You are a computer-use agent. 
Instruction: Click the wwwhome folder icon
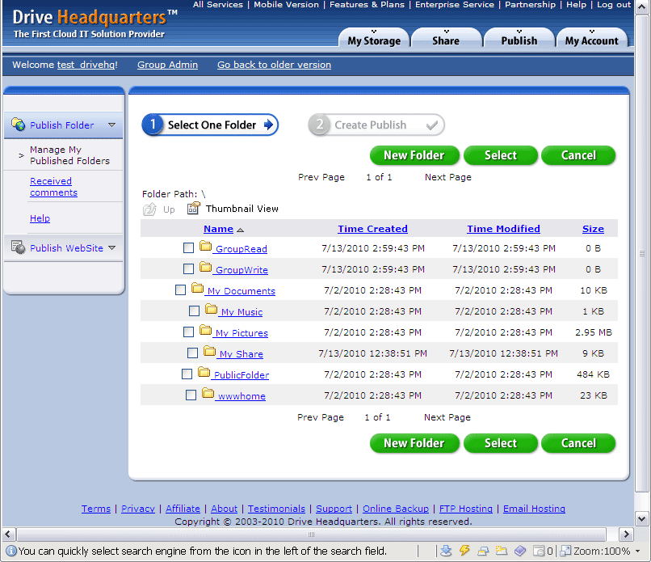[x=208, y=394]
